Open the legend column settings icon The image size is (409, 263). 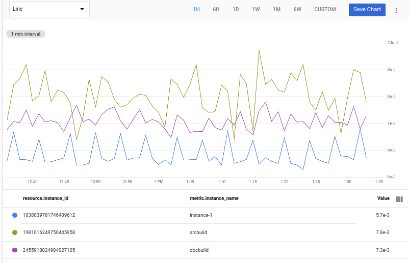coord(399,199)
